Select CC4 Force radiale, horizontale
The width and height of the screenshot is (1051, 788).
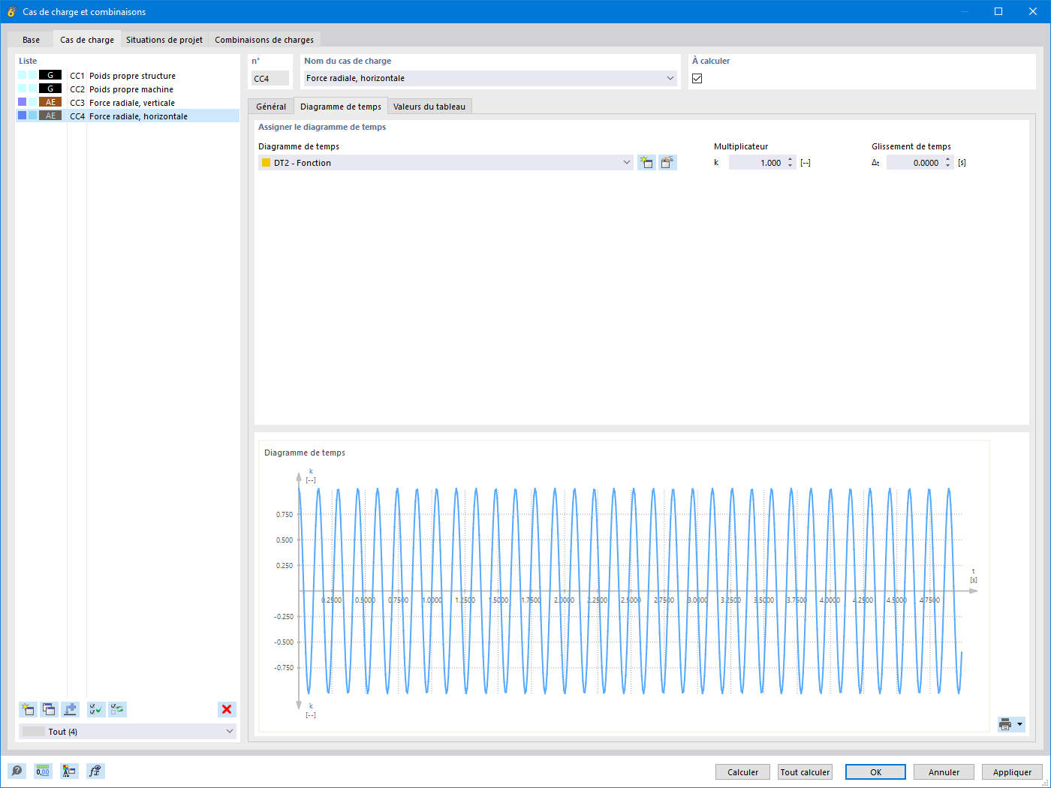(x=128, y=116)
